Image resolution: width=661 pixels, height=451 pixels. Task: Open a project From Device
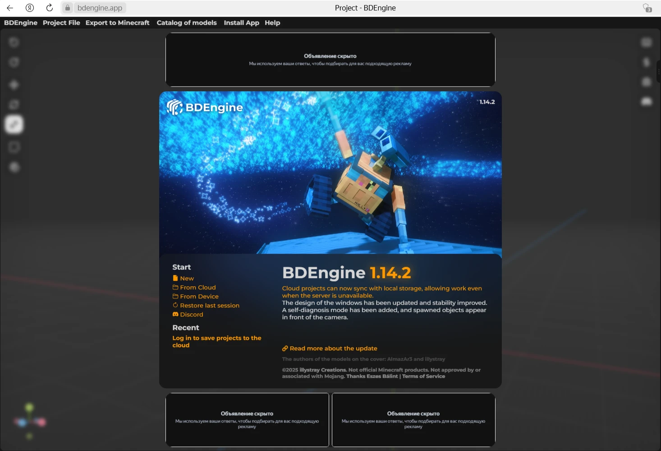(195, 297)
